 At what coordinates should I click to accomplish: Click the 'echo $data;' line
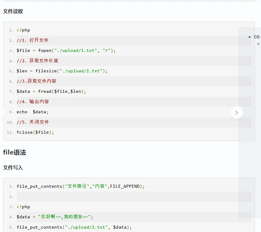pos(32,112)
